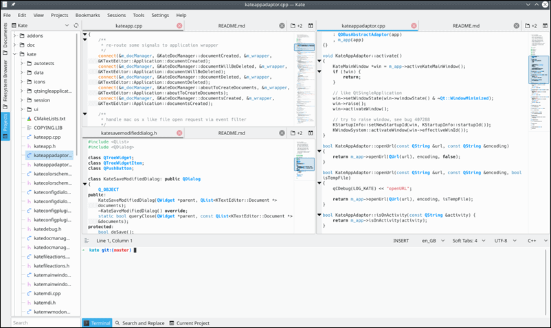Fold the KateSaveModifiedDialog class block

(85, 184)
